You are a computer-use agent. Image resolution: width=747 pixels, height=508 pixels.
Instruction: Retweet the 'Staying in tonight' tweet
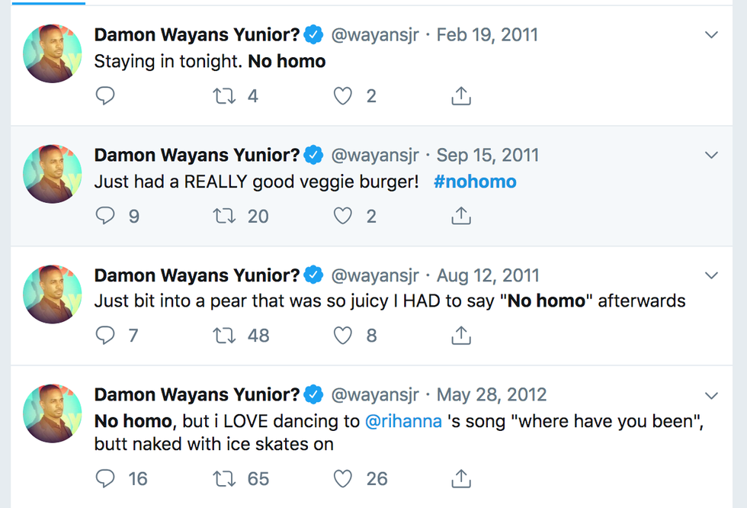(x=224, y=96)
